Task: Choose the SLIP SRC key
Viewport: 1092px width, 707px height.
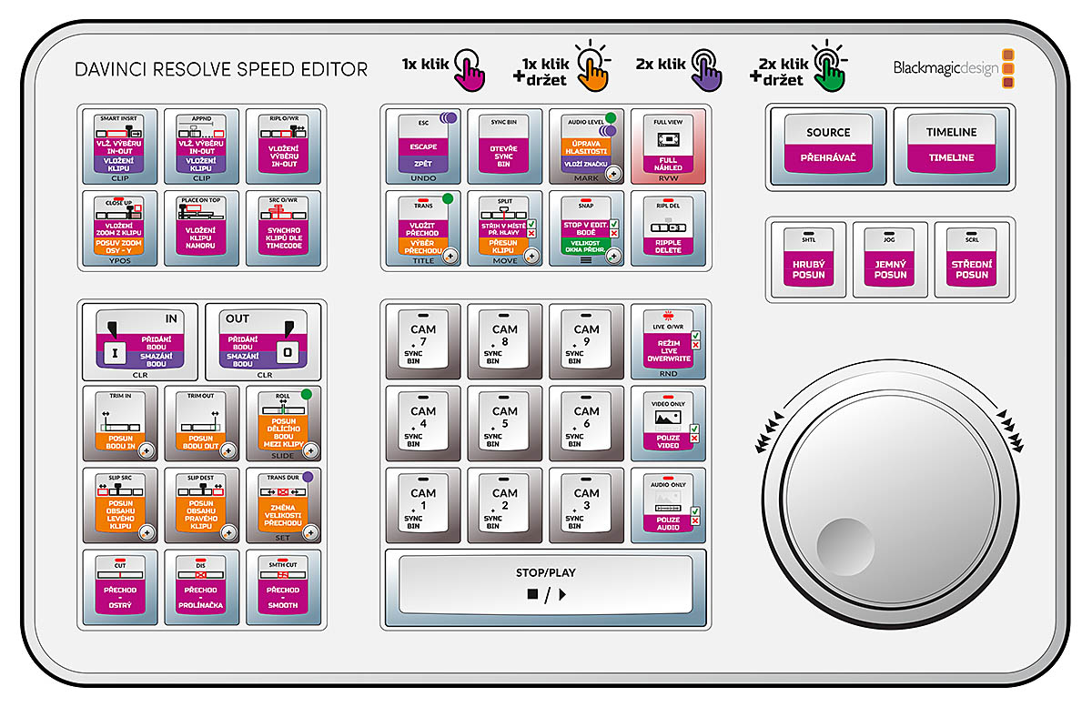Action: (119, 506)
